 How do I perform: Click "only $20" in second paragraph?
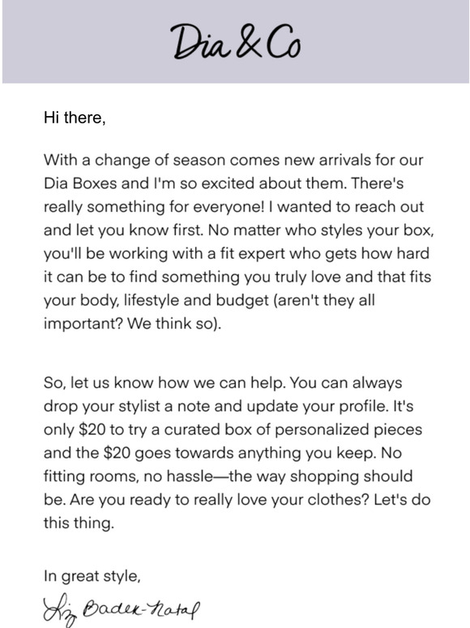[x=75, y=429]
